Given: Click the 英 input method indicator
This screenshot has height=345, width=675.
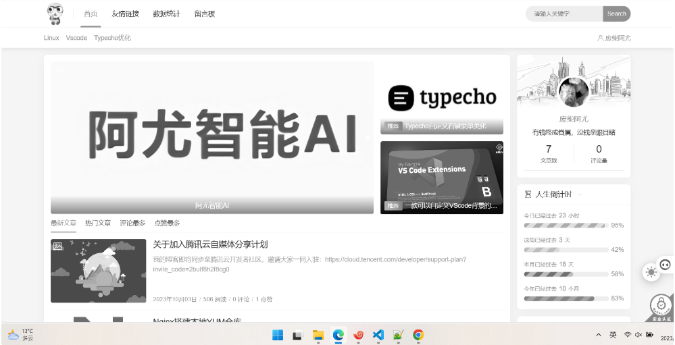Looking at the screenshot, I should [x=613, y=335].
